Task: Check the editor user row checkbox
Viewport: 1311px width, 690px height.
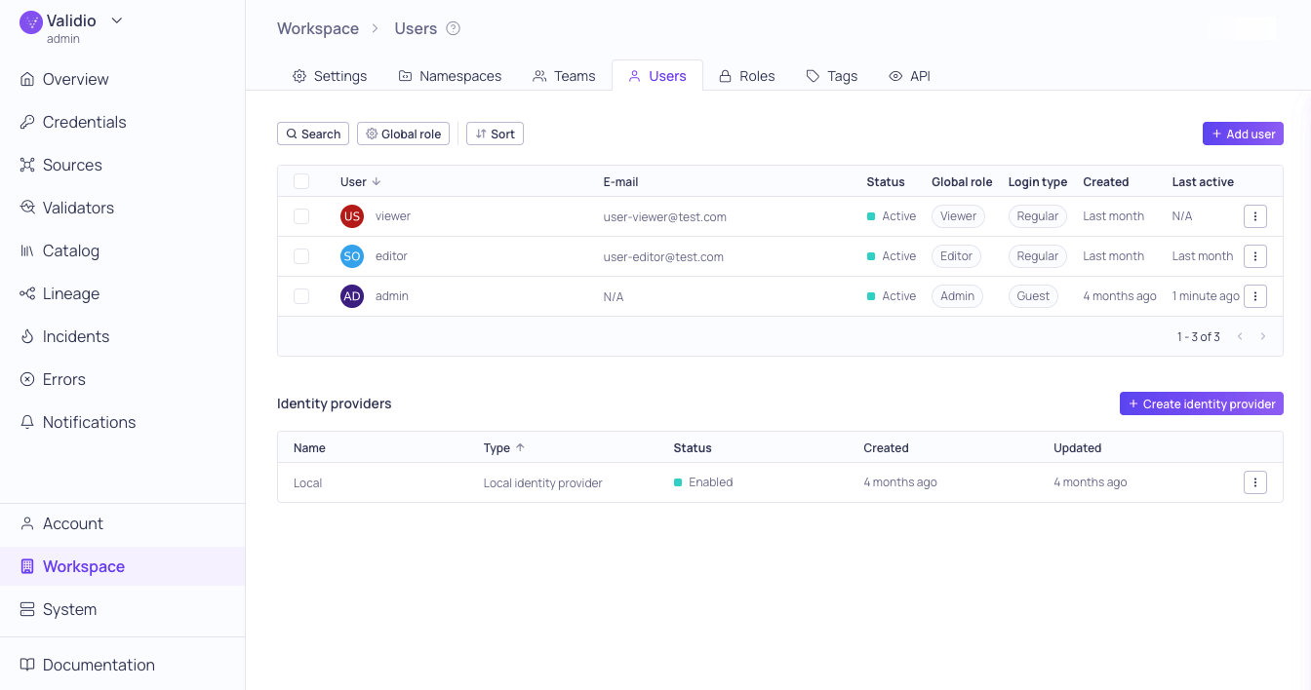Action: 301,256
